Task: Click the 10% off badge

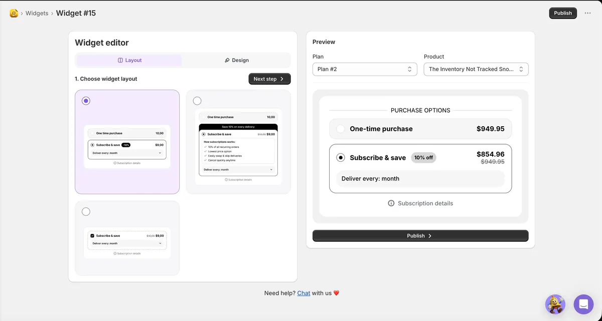Action: [x=423, y=157]
